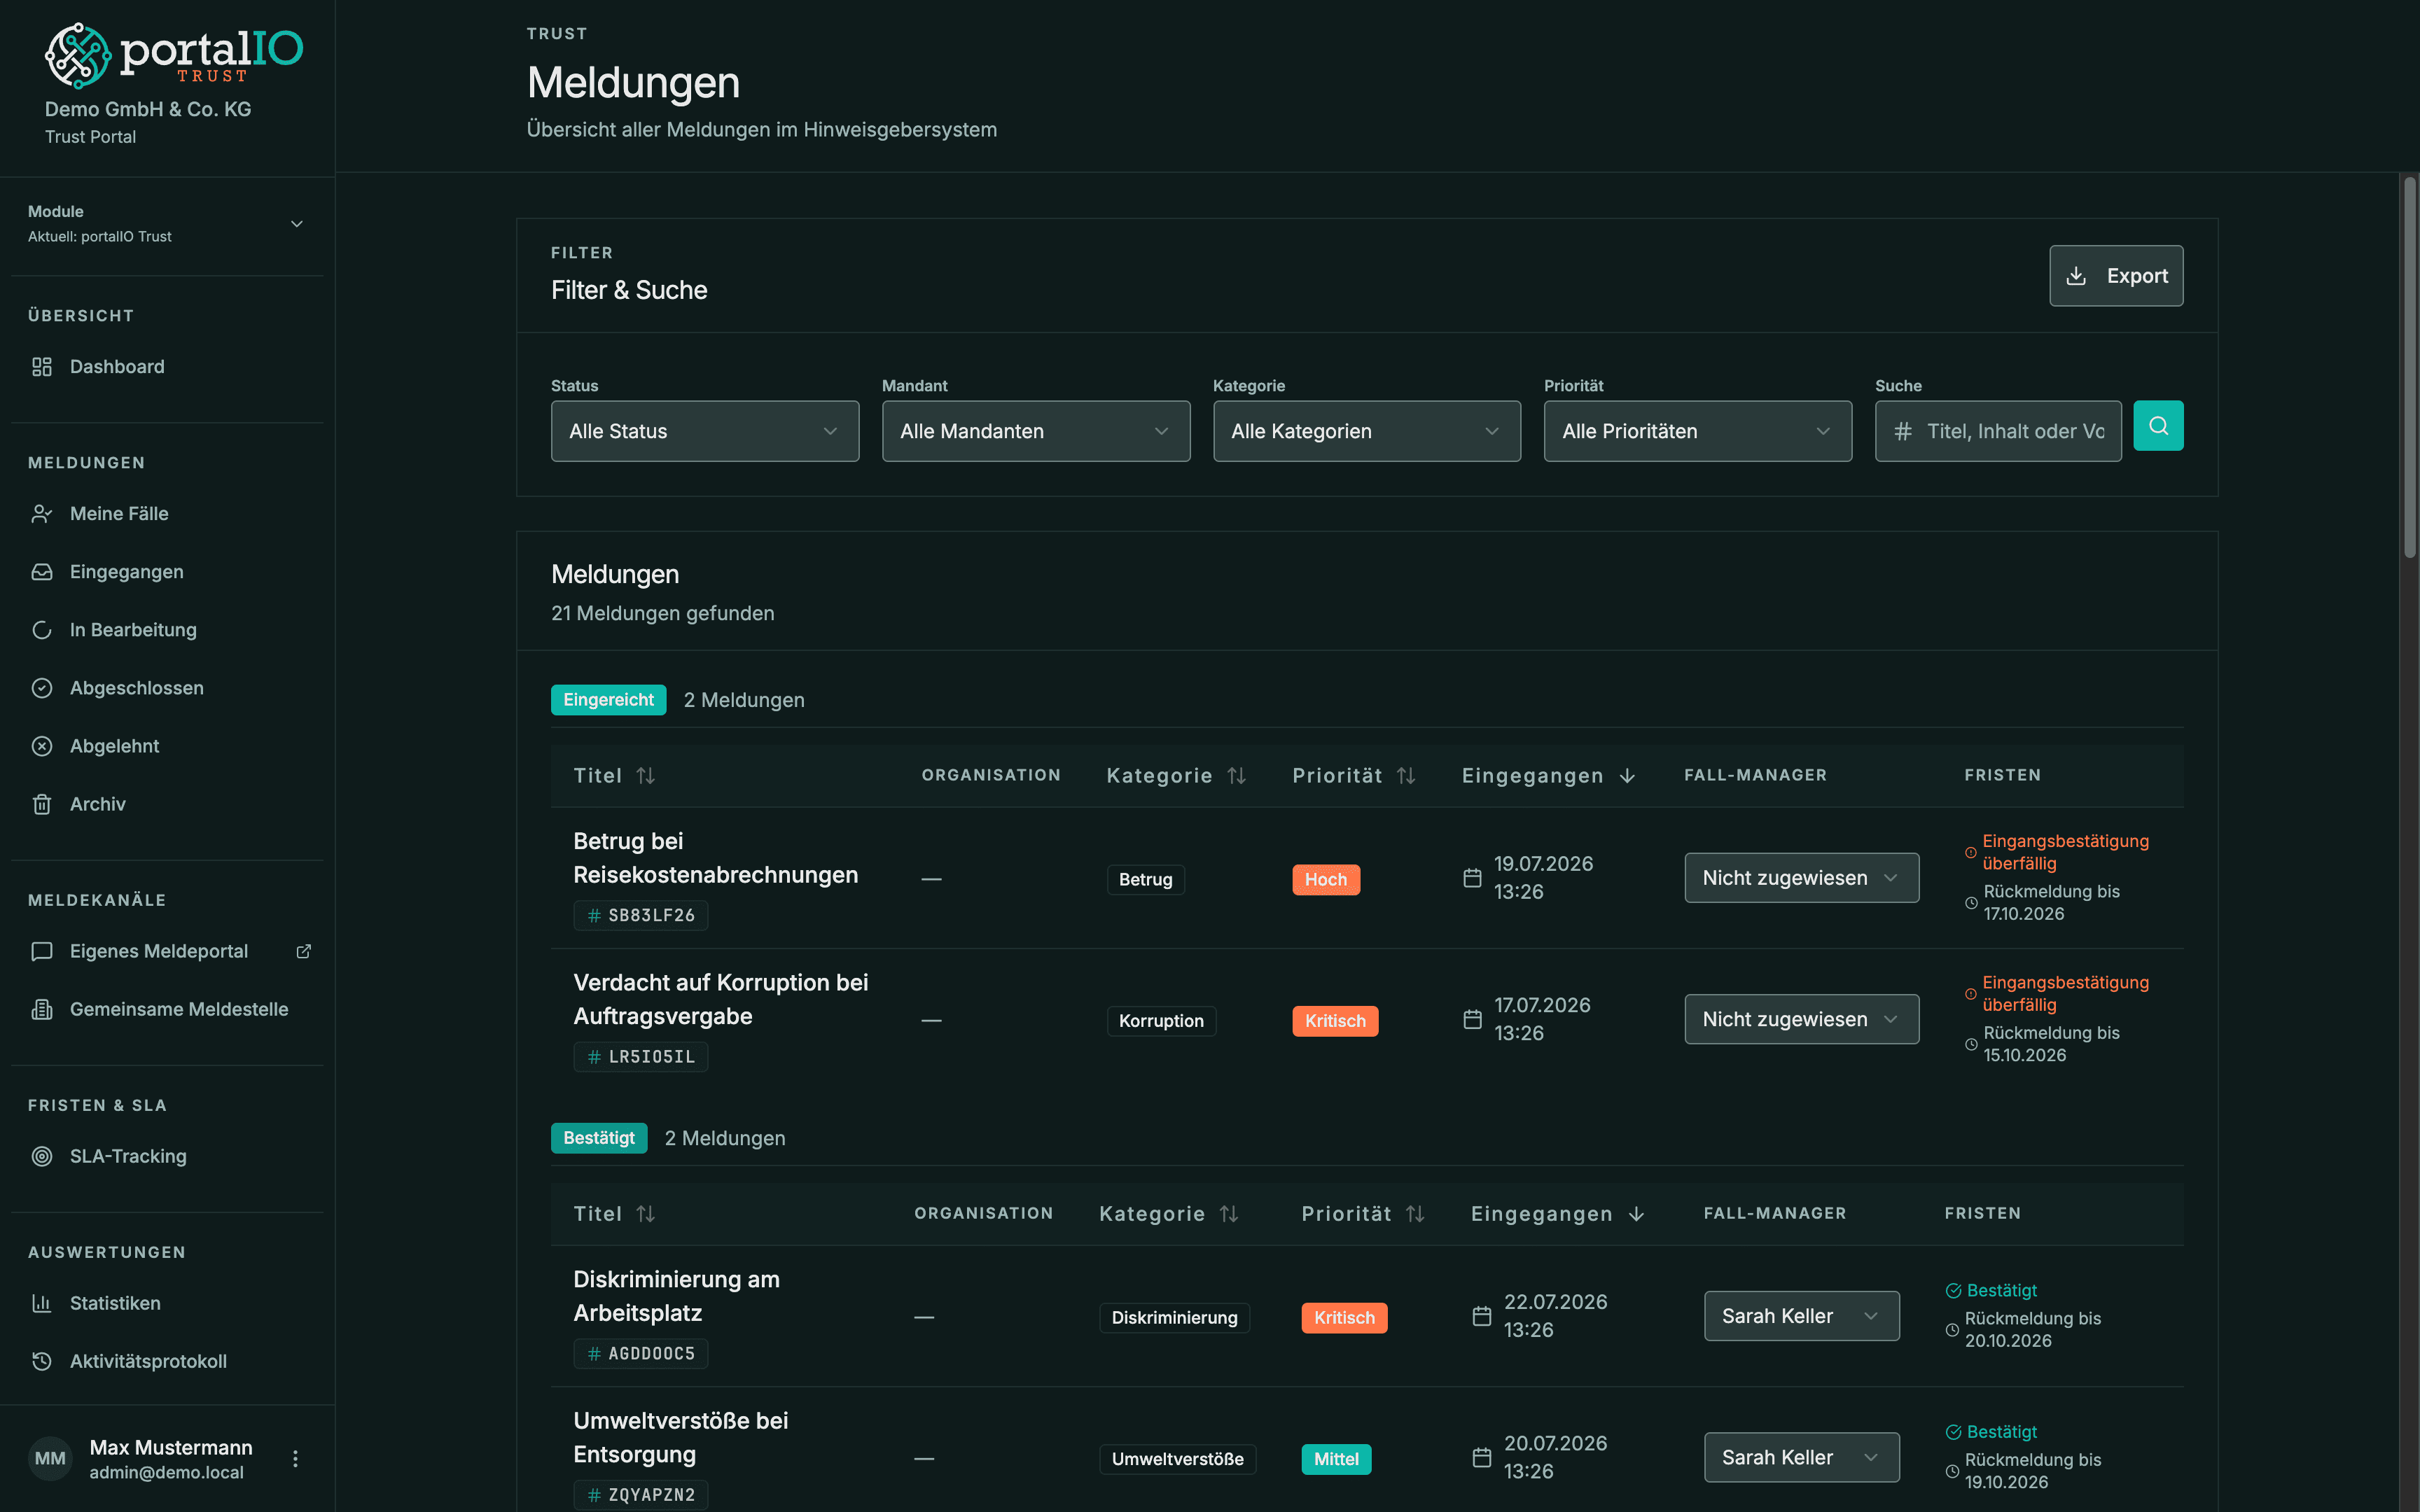
Task: Click the Abgeschlossen checkmark circle icon
Action: coord(42,688)
